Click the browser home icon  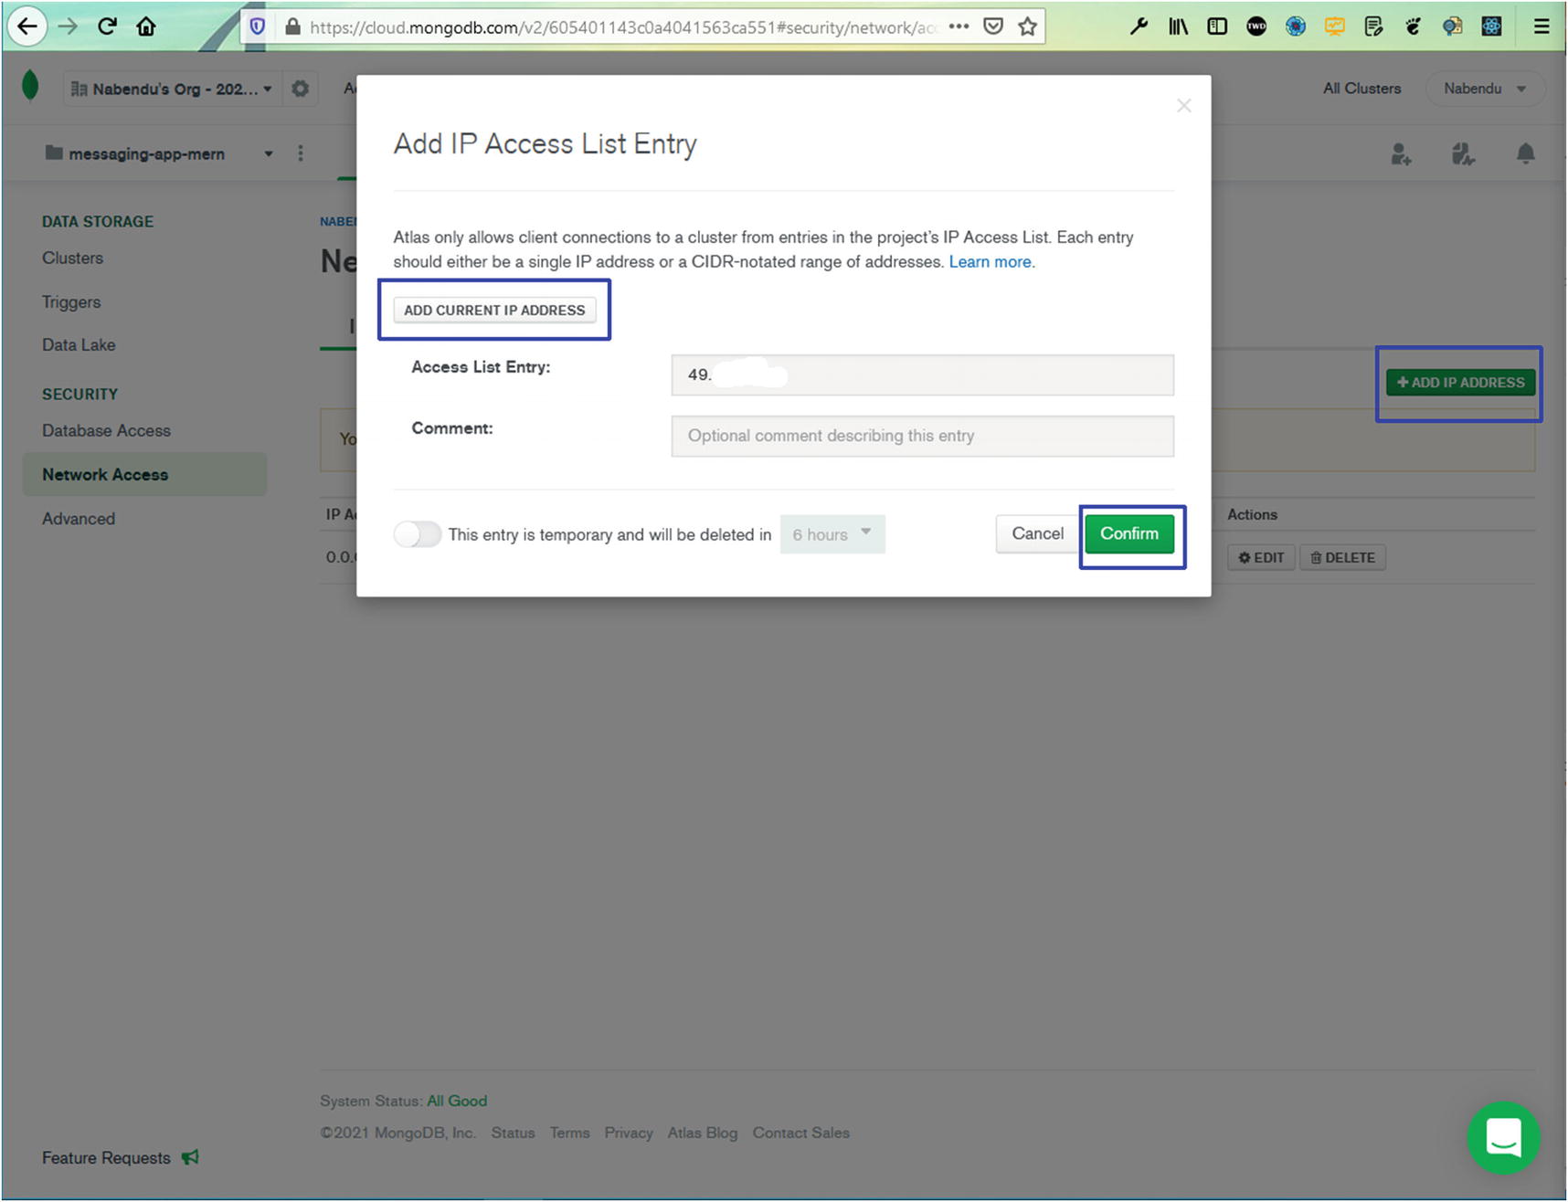146,26
